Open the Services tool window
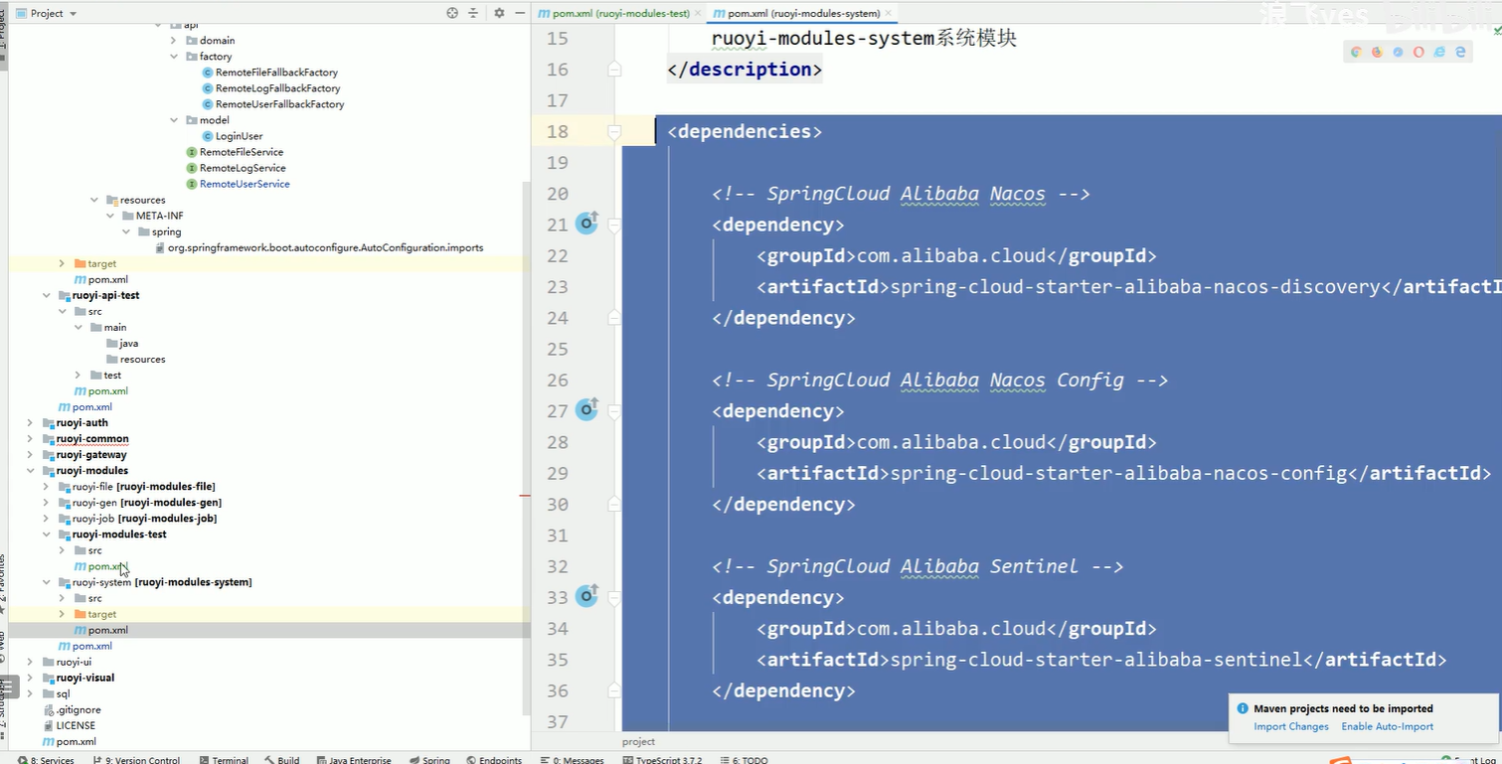This screenshot has height=764, width=1502. (x=46, y=760)
